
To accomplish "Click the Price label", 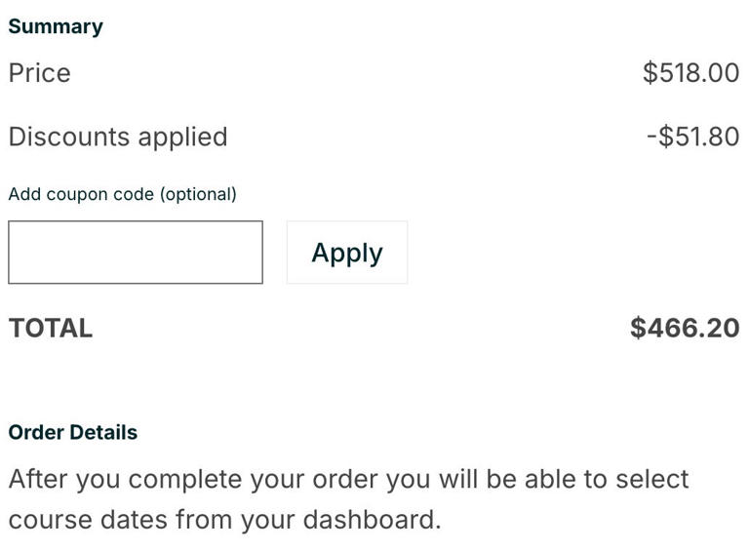I will 40,73.
